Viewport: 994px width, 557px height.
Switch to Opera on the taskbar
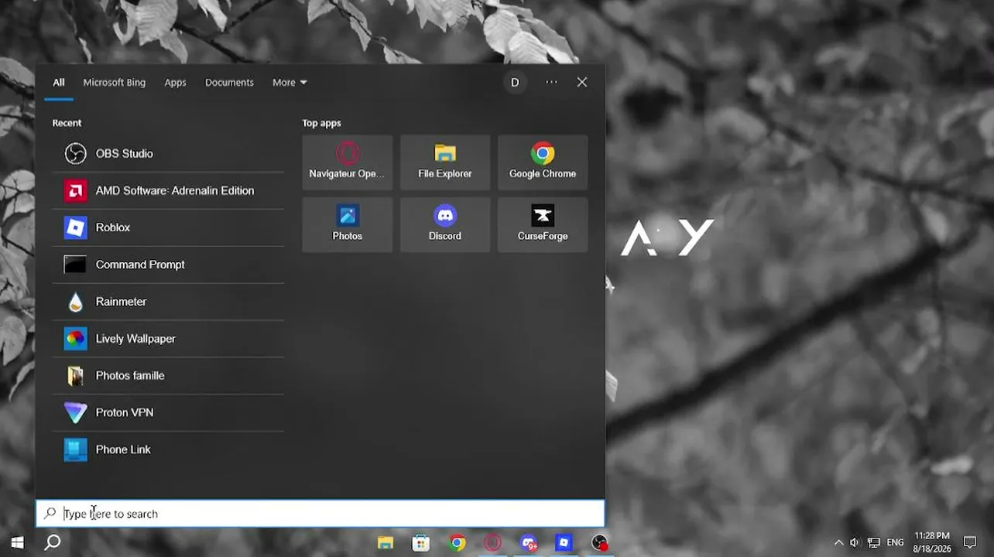click(x=493, y=543)
